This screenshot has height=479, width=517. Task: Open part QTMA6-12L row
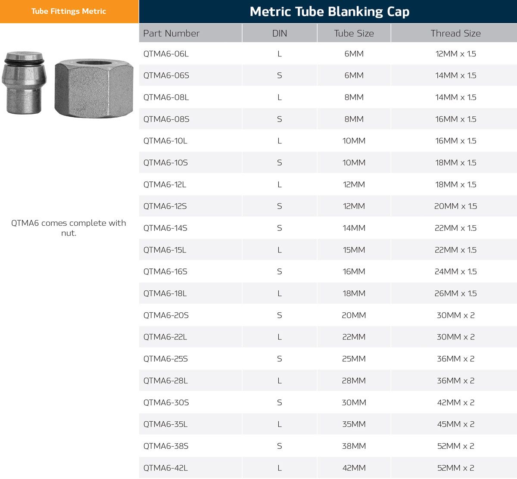click(165, 184)
